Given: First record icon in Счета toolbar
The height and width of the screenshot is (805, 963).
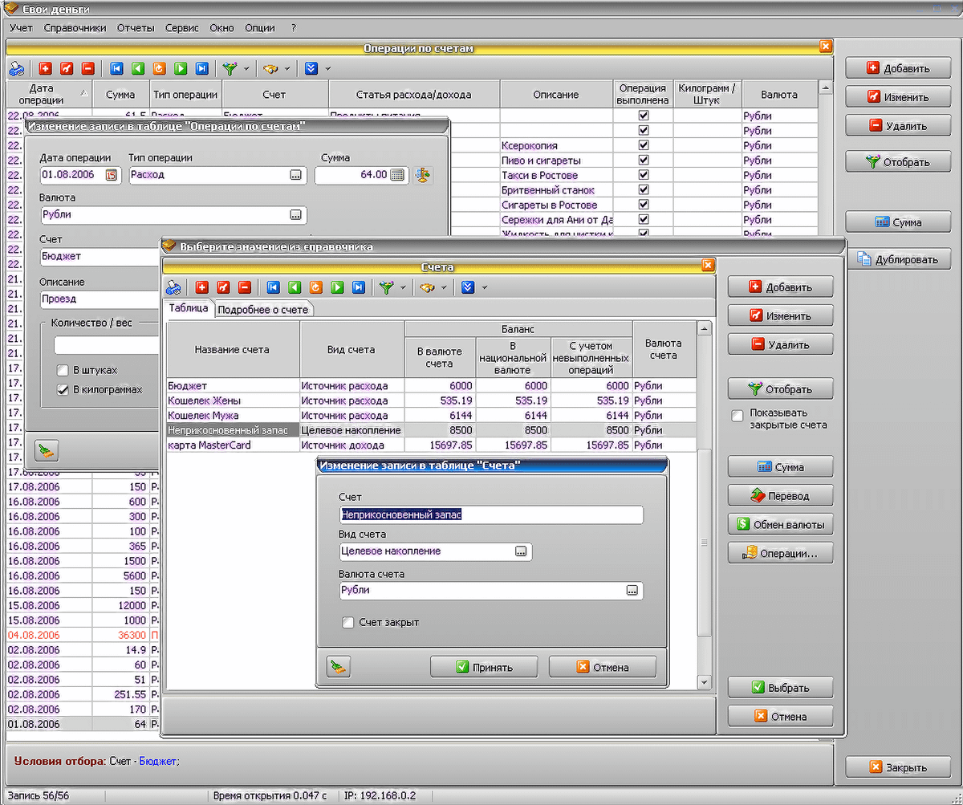Looking at the screenshot, I should [273, 287].
